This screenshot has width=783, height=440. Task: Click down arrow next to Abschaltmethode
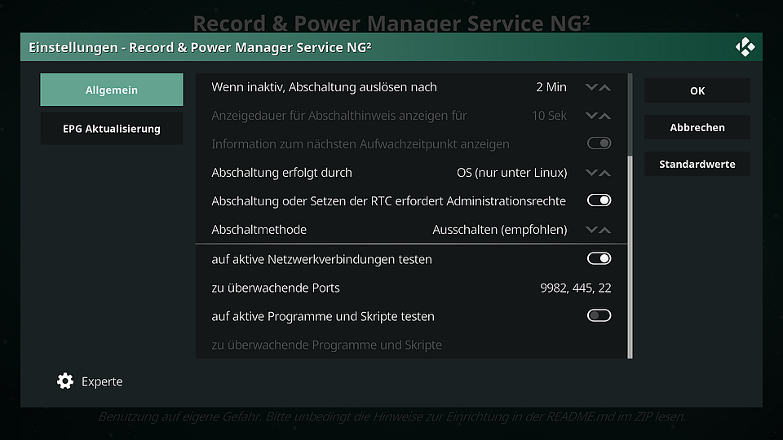coord(591,230)
